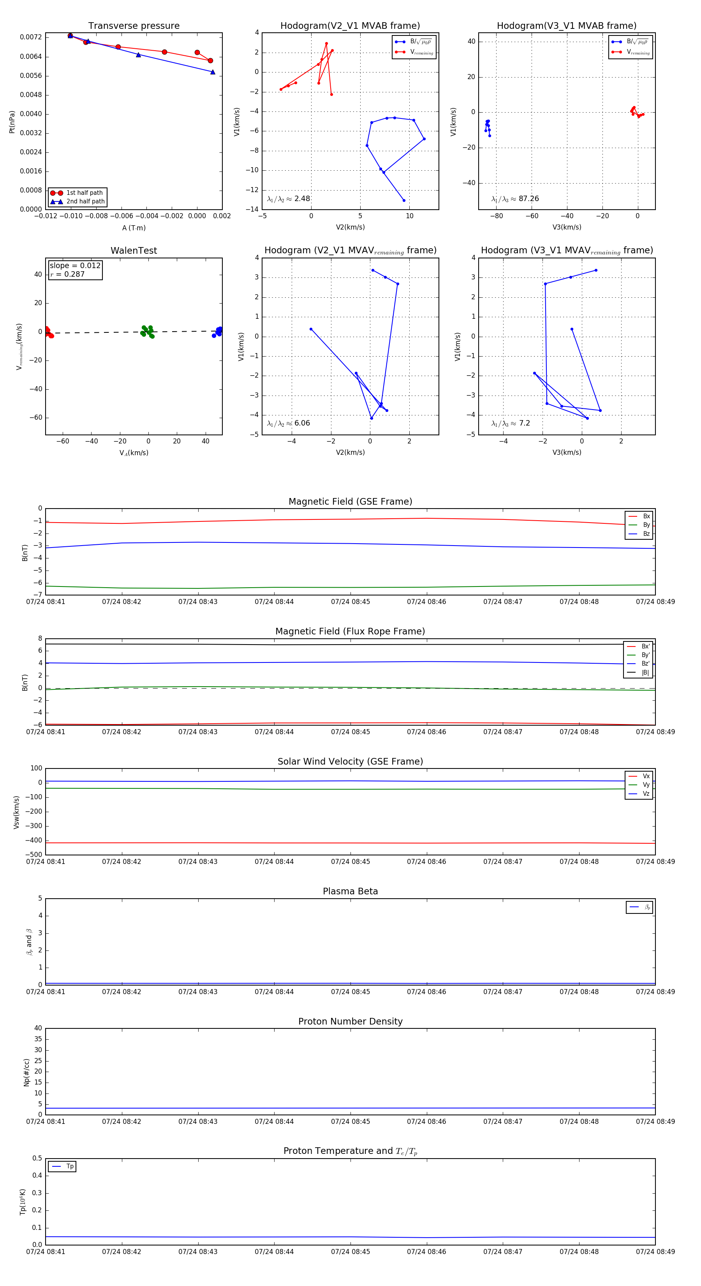
Task: Click the "Proton Number Density" title
Action: pyautogui.click(x=350, y=1021)
